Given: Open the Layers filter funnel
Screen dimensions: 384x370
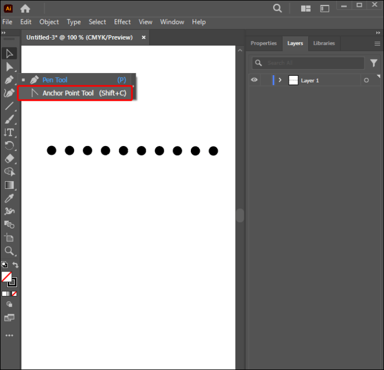Looking at the screenshot, I should point(374,63).
